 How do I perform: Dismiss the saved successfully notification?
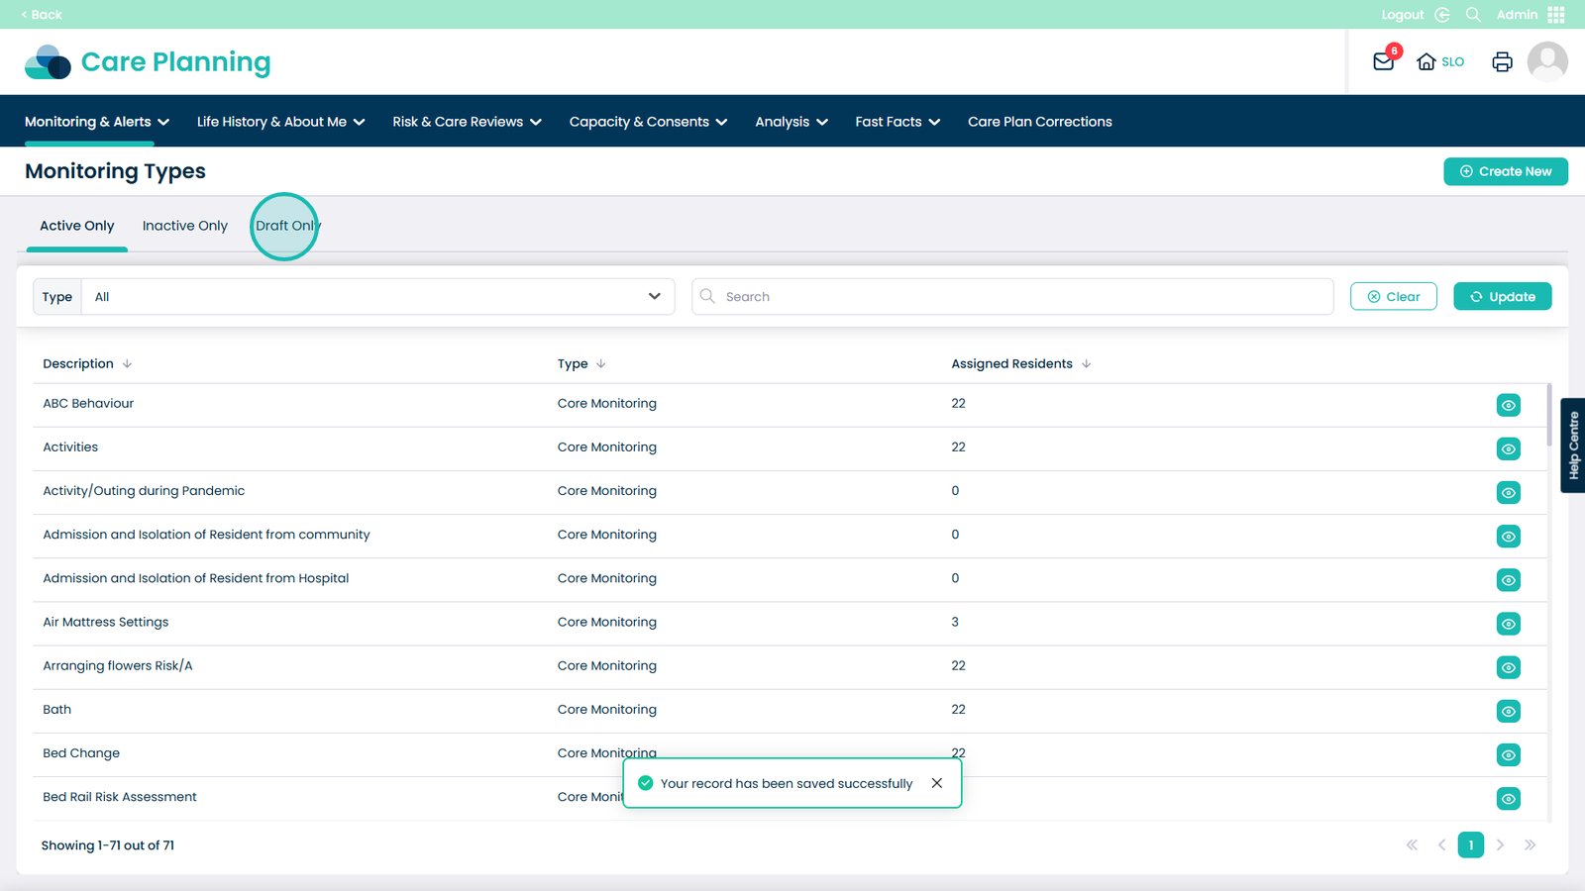(x=936, y=783)
